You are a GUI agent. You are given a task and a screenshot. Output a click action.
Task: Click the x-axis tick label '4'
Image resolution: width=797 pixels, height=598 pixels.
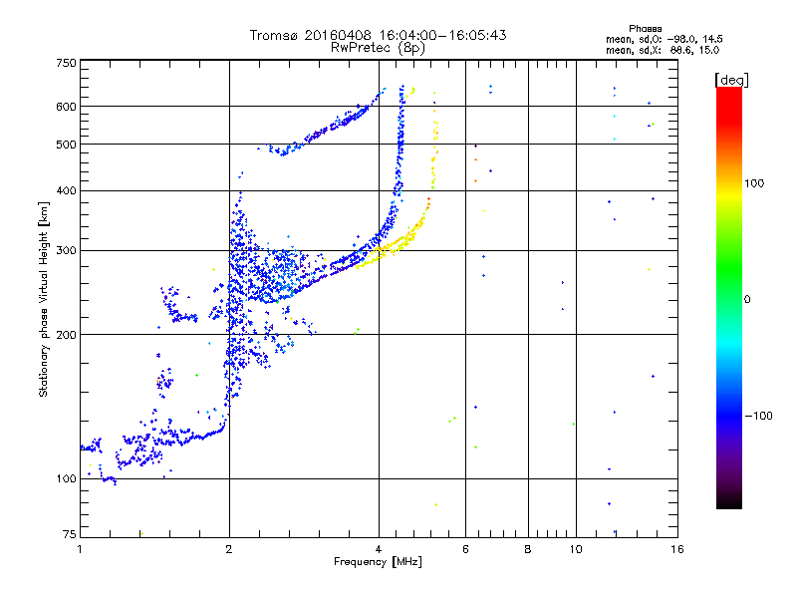pyautogui.click(x=379, y=549)
